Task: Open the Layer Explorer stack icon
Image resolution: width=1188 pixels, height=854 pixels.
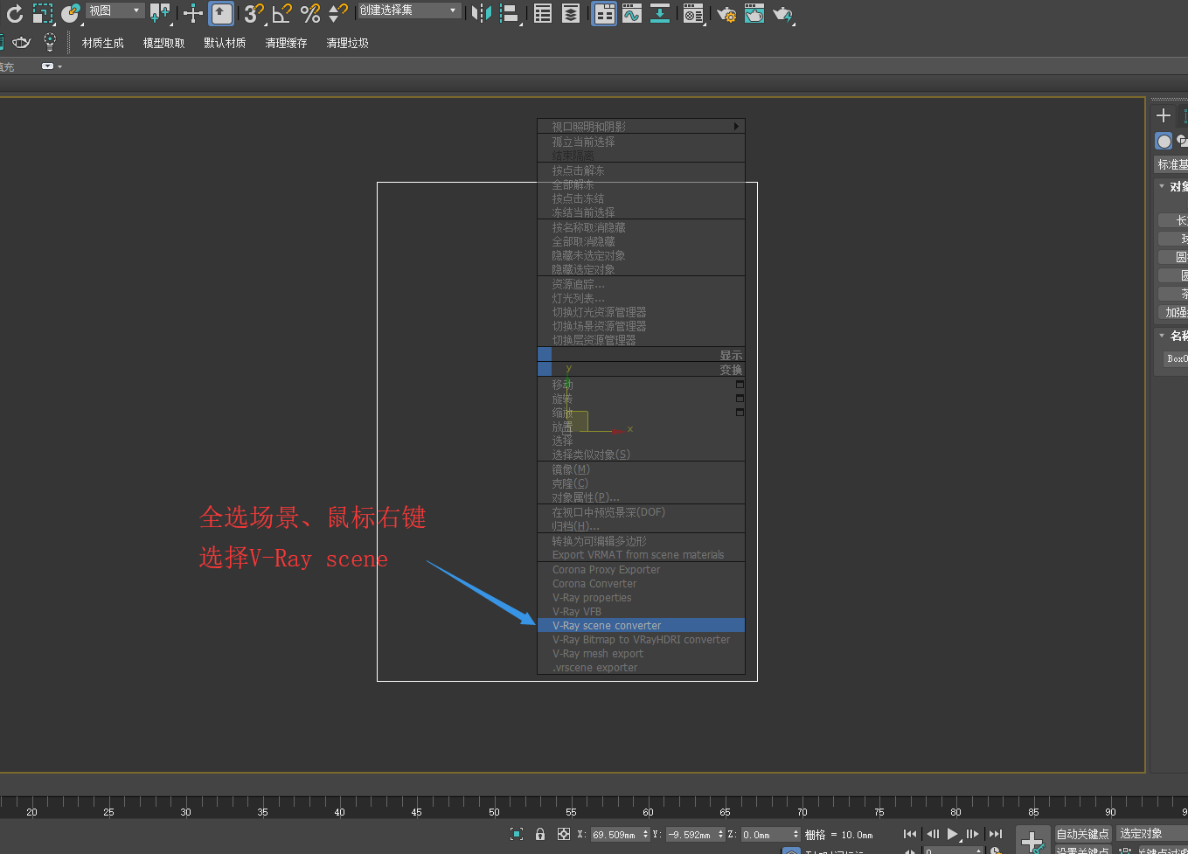Action: coord(571,13)
